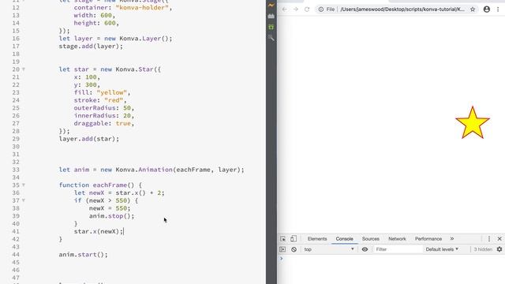Switch to Sources tab in DevTools
This screenshot has height=284, width=505.
[x=371, y=239]
